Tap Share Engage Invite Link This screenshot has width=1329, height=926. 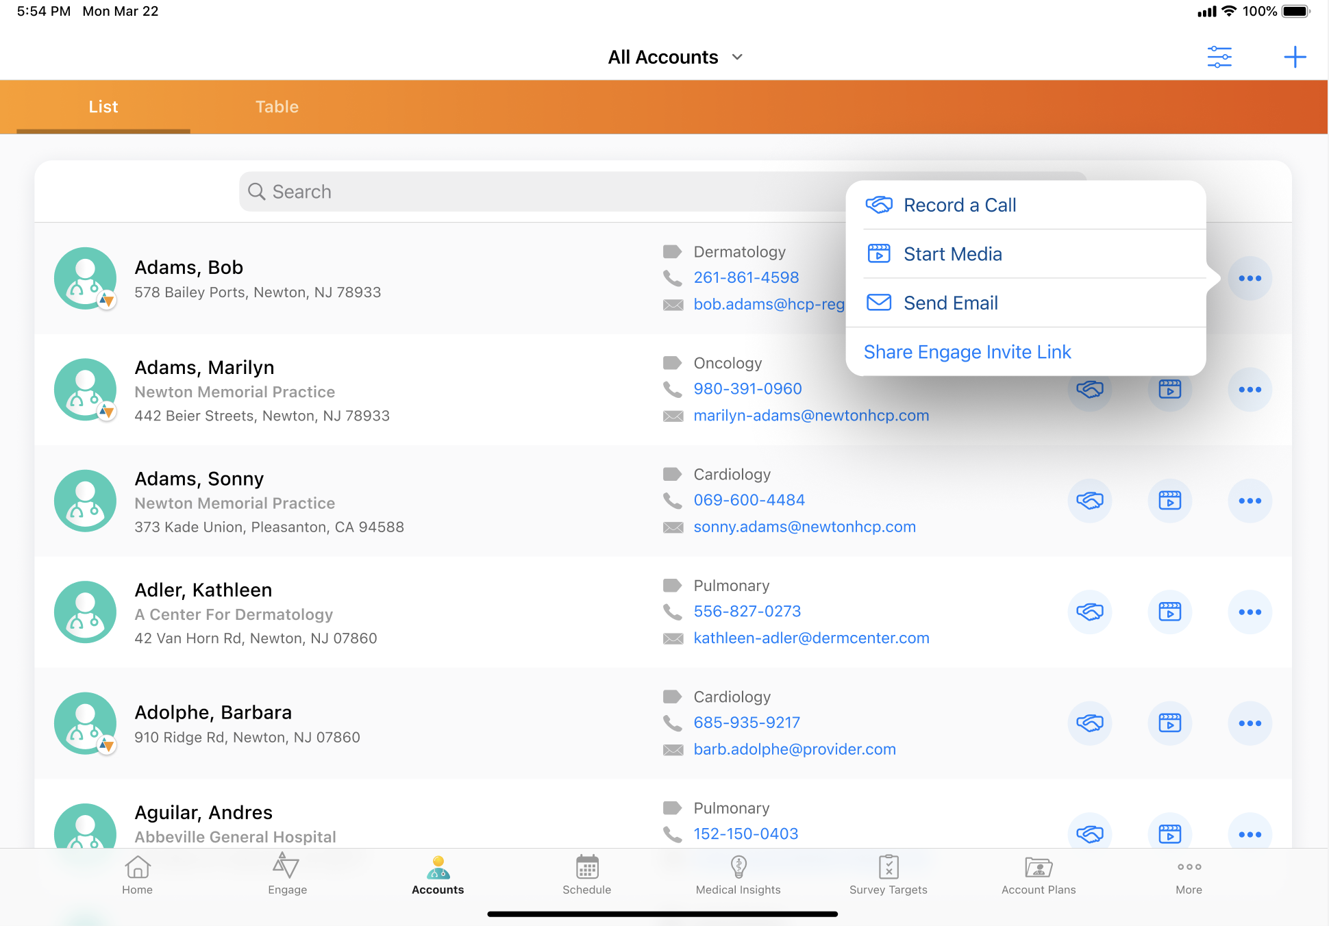(967, 352)
